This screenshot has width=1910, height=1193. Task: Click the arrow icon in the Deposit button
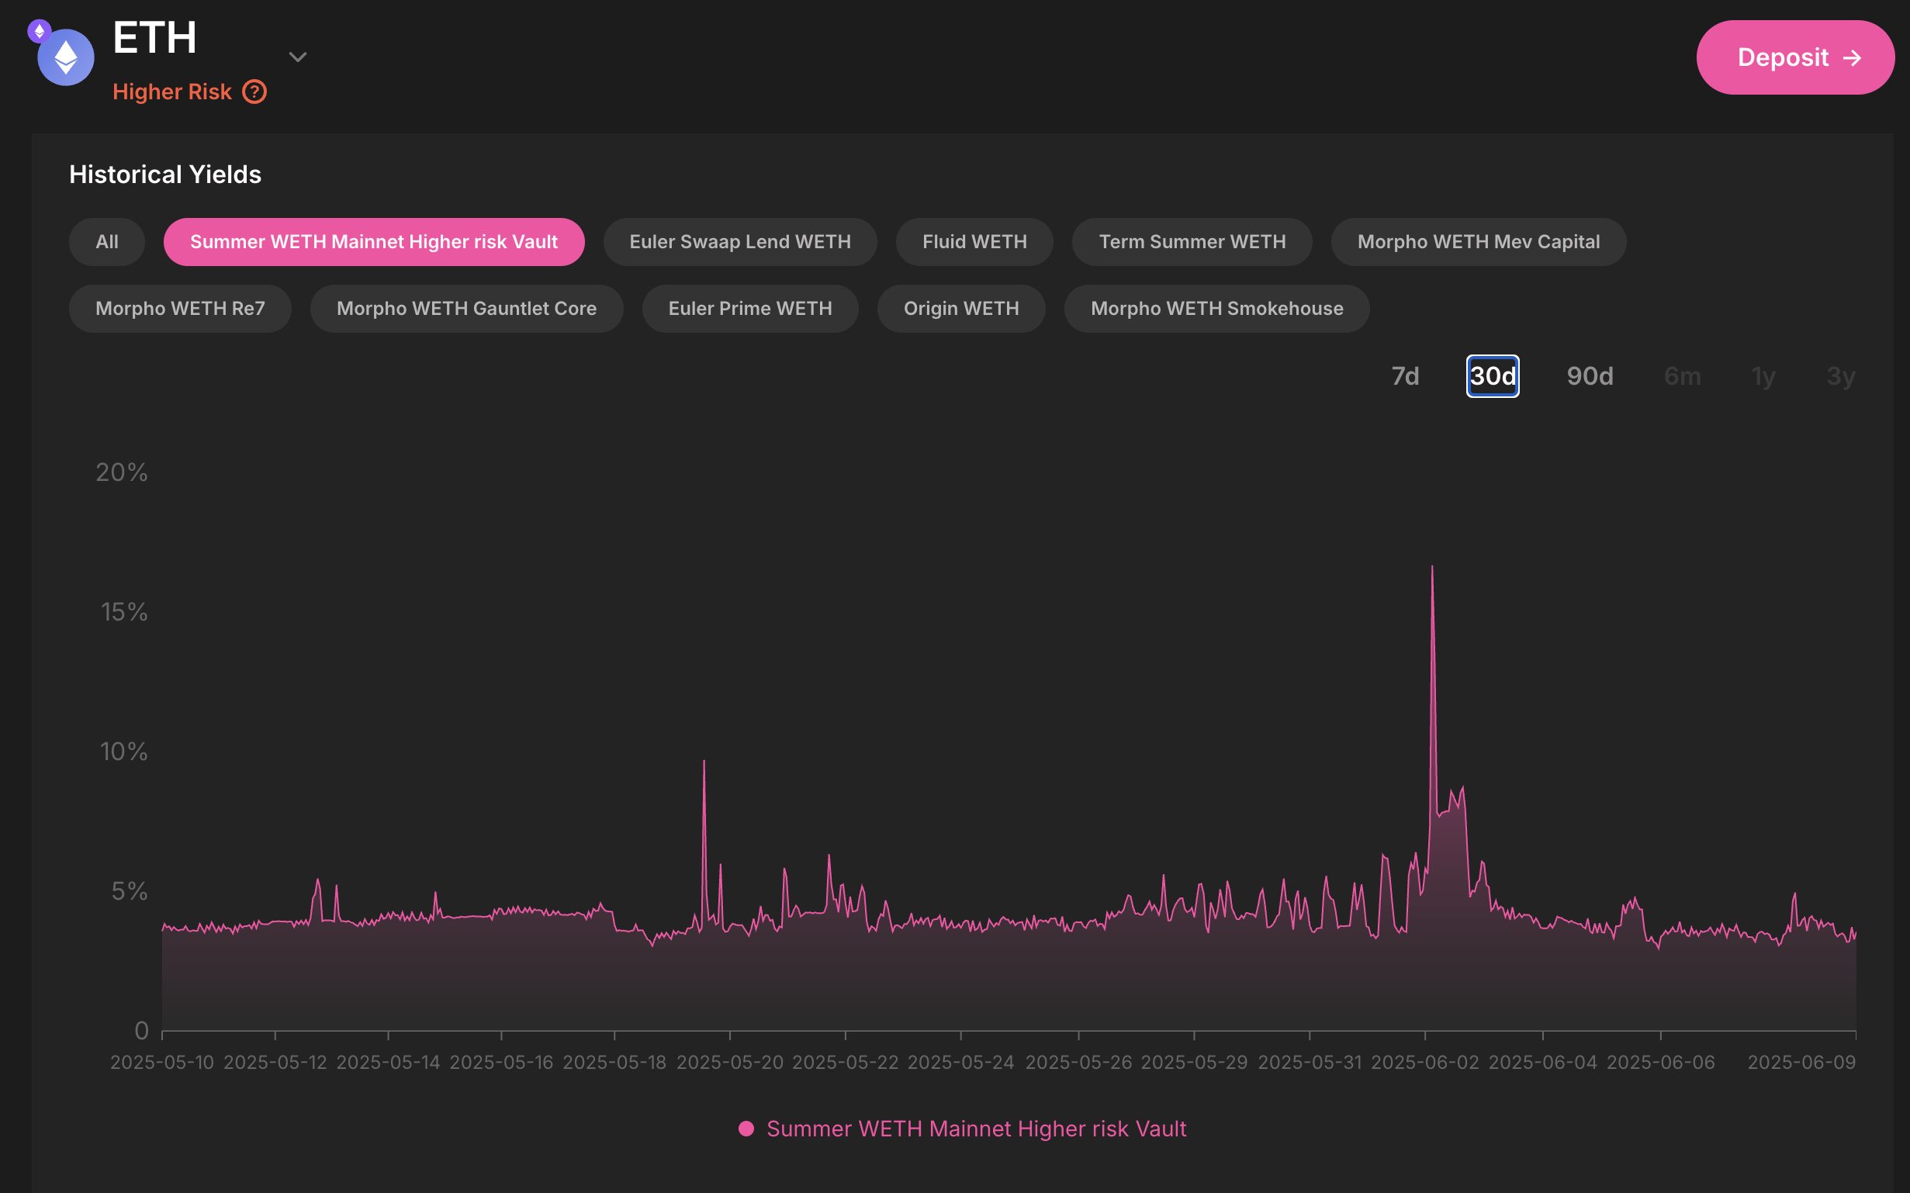1852,57
